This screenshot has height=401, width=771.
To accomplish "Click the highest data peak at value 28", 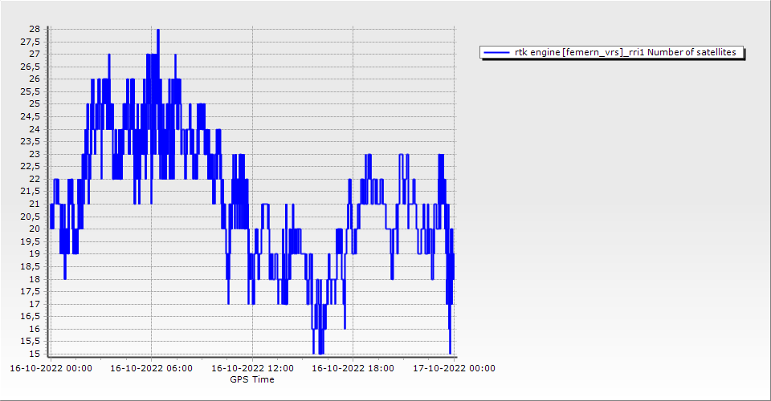I will [158, 30].
